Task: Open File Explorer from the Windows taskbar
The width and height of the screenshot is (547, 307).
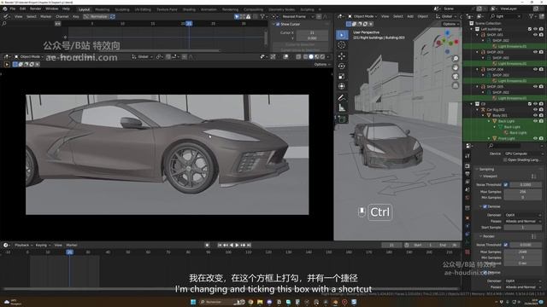Action: click(x=260, y=302)
